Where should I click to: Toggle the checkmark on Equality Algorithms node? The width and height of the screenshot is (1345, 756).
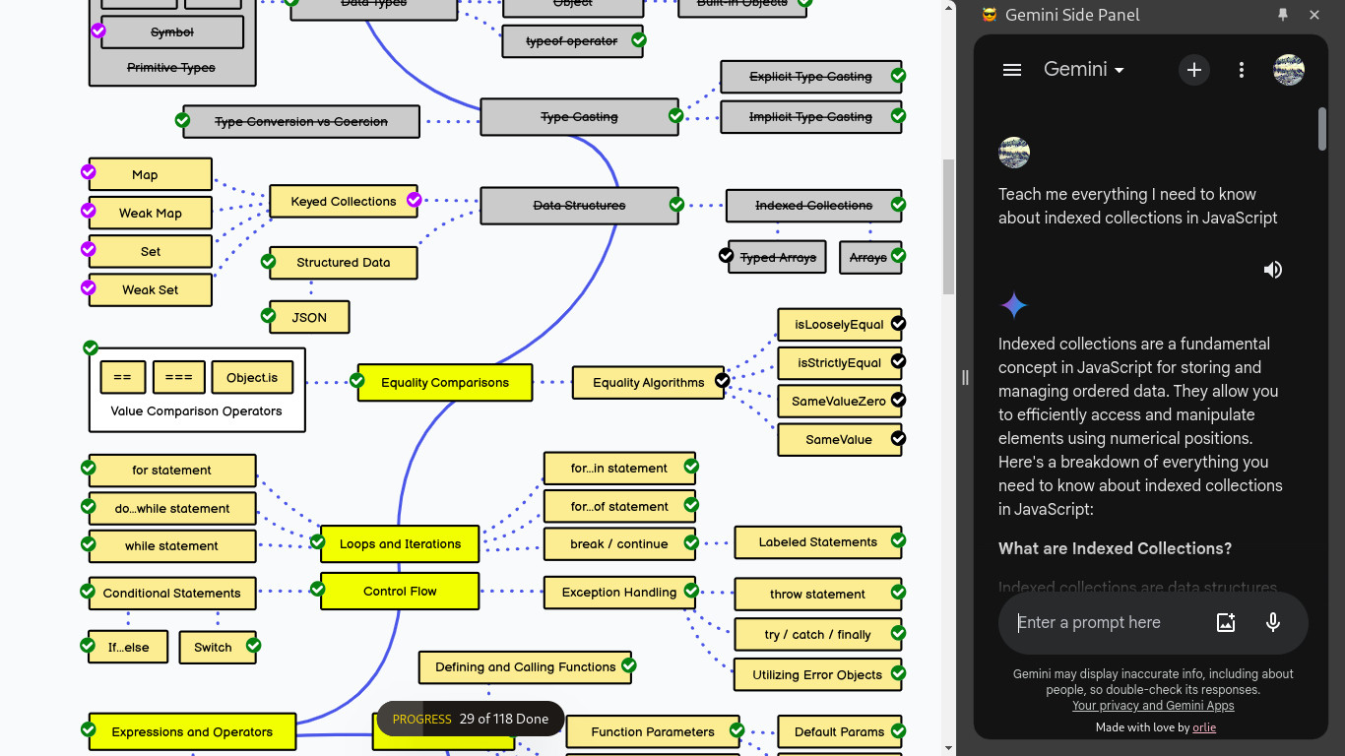pyautogui.click(x=723, y=380)
